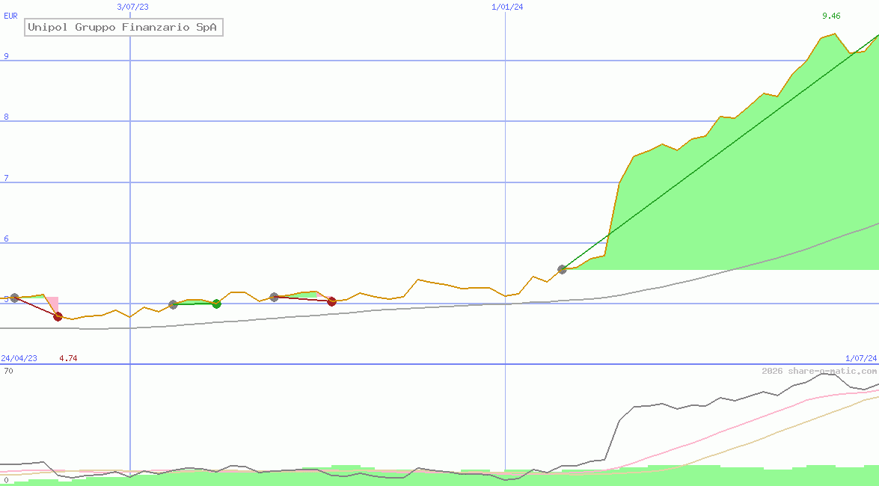This screenshot has height=486, width=879.
Task: Select the 1/01/24 date label
Action: (x=506, y=7)
